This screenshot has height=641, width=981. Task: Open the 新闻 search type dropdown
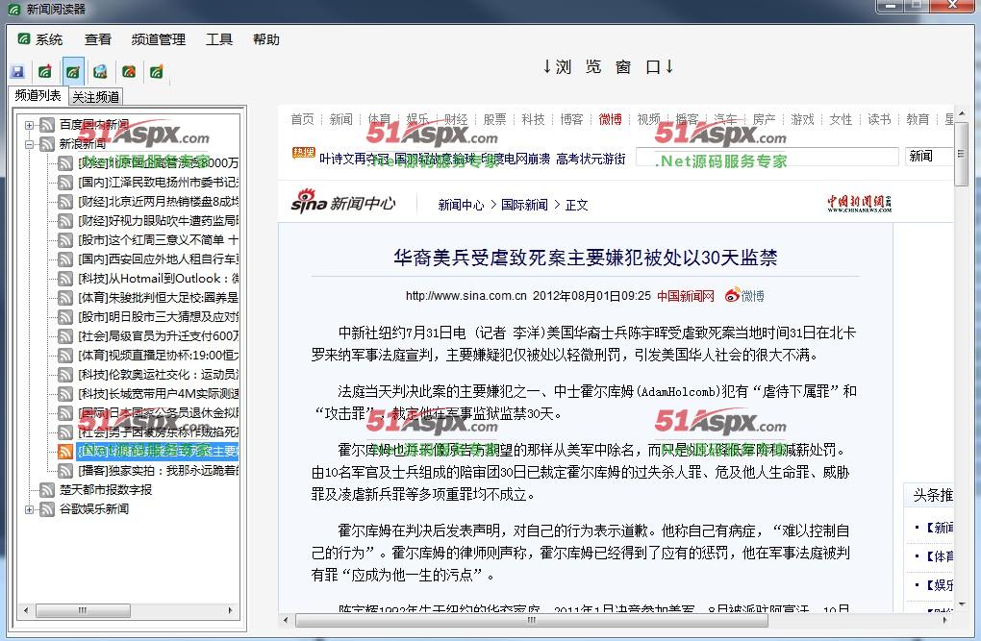928,157
